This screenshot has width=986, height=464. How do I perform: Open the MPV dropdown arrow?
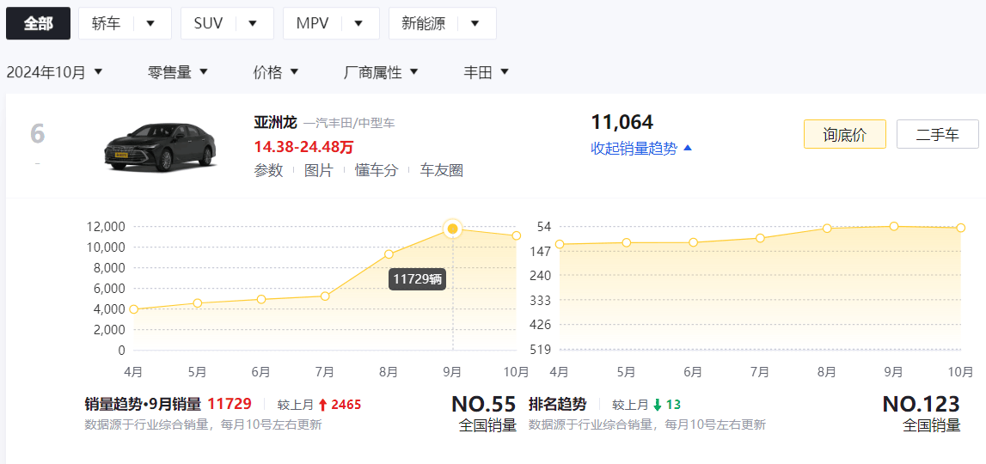(358, 23)
